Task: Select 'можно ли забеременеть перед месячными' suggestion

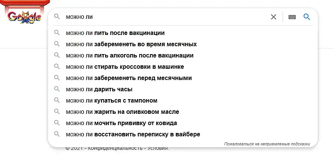Action: 129,78
